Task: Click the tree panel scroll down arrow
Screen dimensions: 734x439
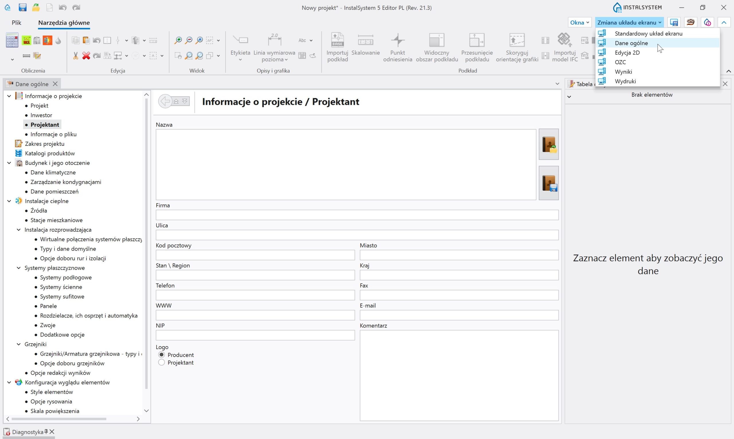Action: point(146,411)
